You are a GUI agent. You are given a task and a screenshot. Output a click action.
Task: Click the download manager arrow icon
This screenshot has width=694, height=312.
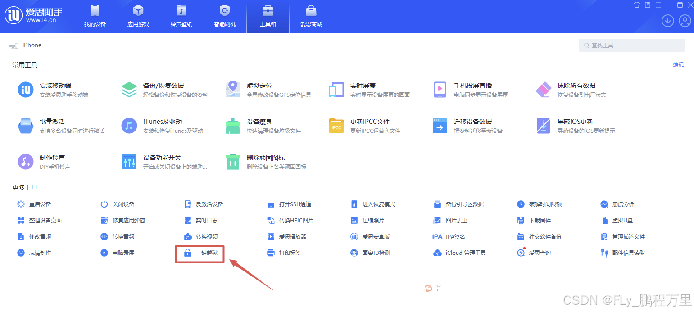[667, 21]
